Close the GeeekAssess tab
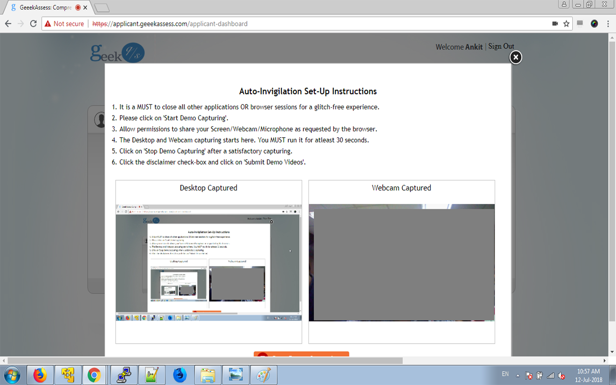Viewport: 616px width, 385px height. 86,8
